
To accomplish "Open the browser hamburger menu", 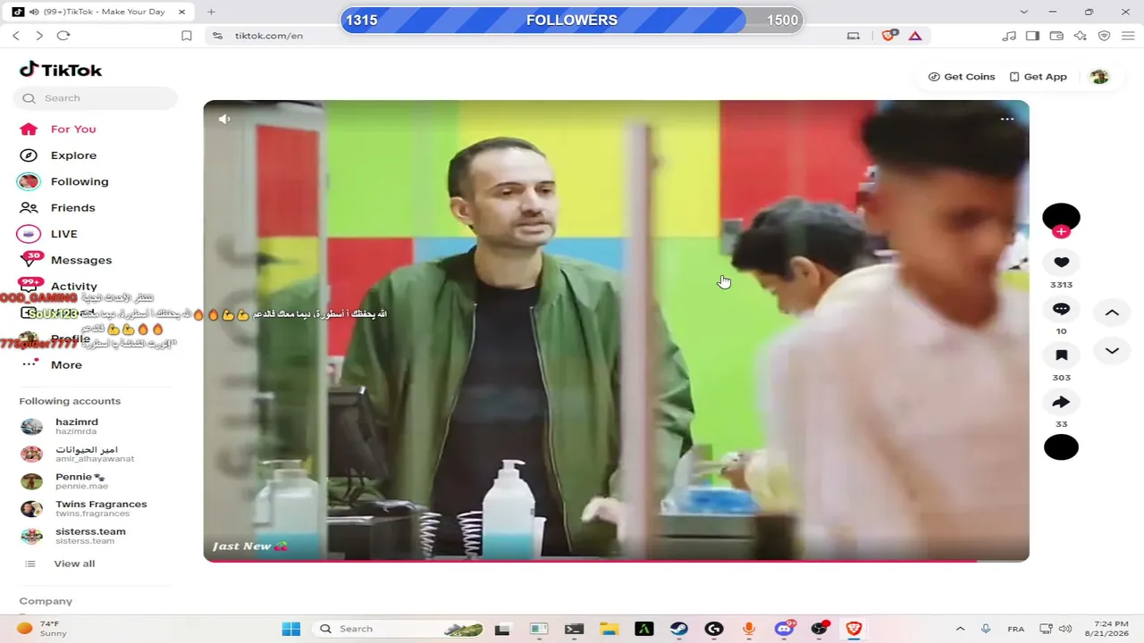I will [1128, 36].
